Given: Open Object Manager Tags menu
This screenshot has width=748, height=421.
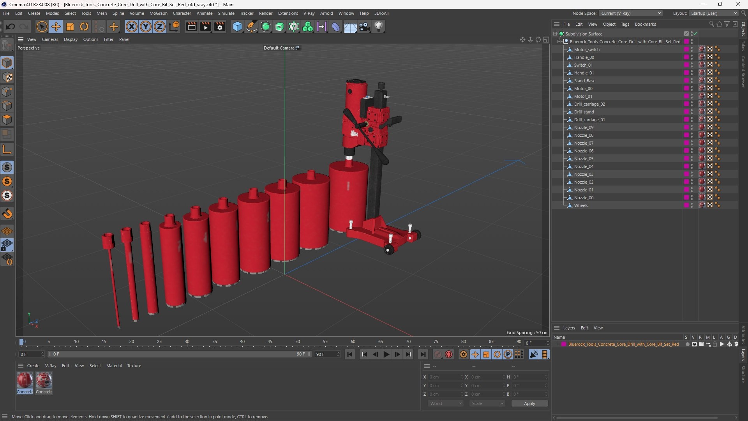Looking at the screenshot, I should 625,24.
